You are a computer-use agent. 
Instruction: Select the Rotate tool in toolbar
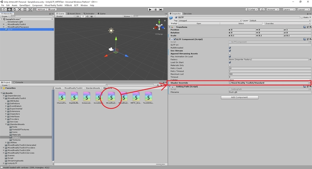point(14,10)
